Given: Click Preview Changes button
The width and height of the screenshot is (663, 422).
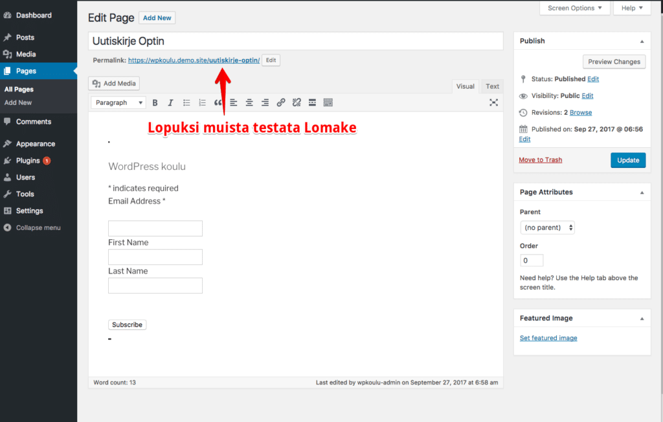Looking at the screenshot, I should click(x=614, y=62).
